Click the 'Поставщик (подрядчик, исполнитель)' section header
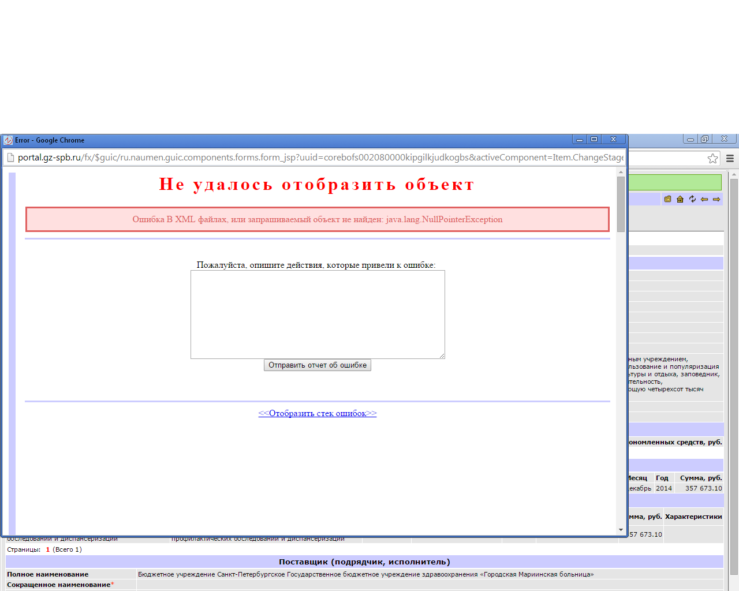Image resolution: width=739 pixels, height=591 pixels. point(364,562)
